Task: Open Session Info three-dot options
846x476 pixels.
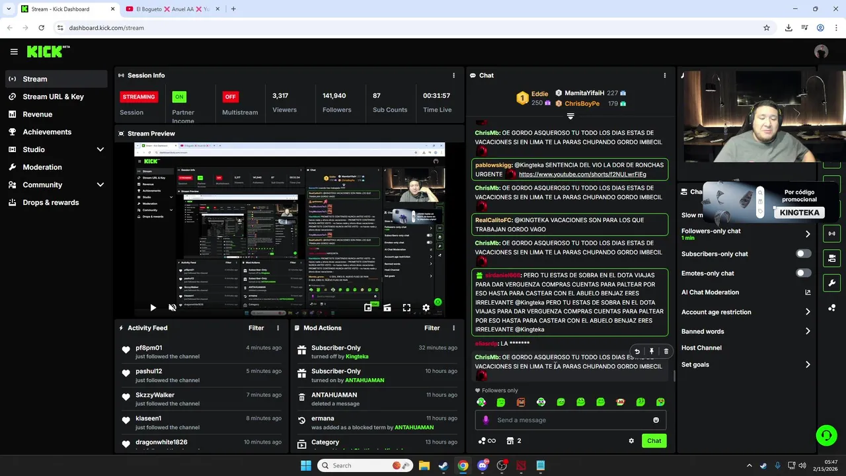Action: click(453, 75)
